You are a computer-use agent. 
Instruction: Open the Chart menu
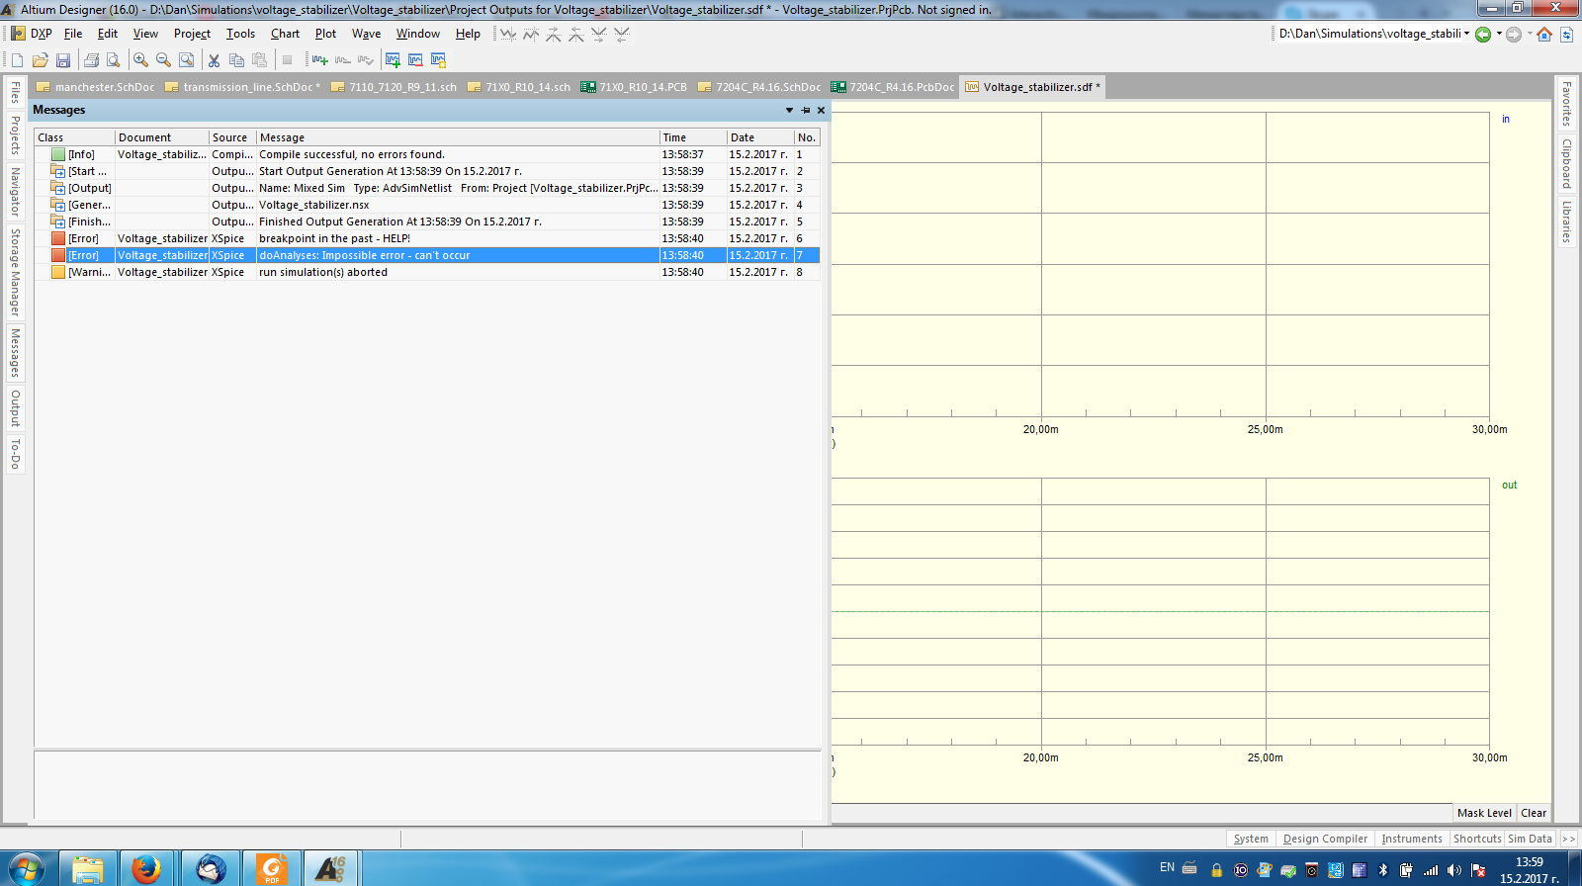285,34
